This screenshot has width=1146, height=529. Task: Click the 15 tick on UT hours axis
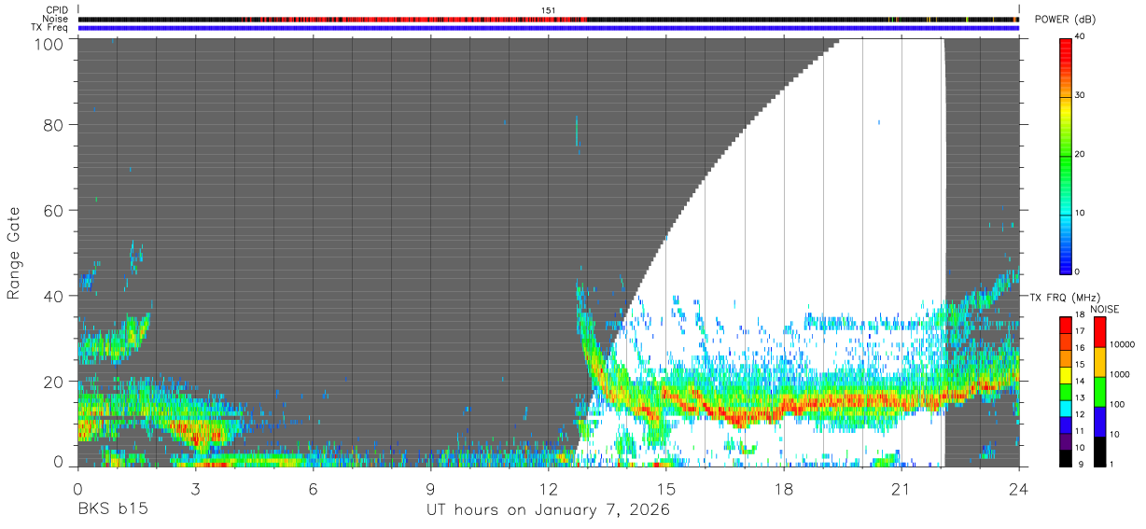[666, 489]
